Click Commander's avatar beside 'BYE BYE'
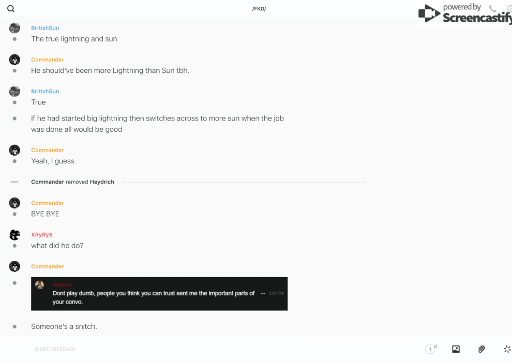 coord(14,203)
